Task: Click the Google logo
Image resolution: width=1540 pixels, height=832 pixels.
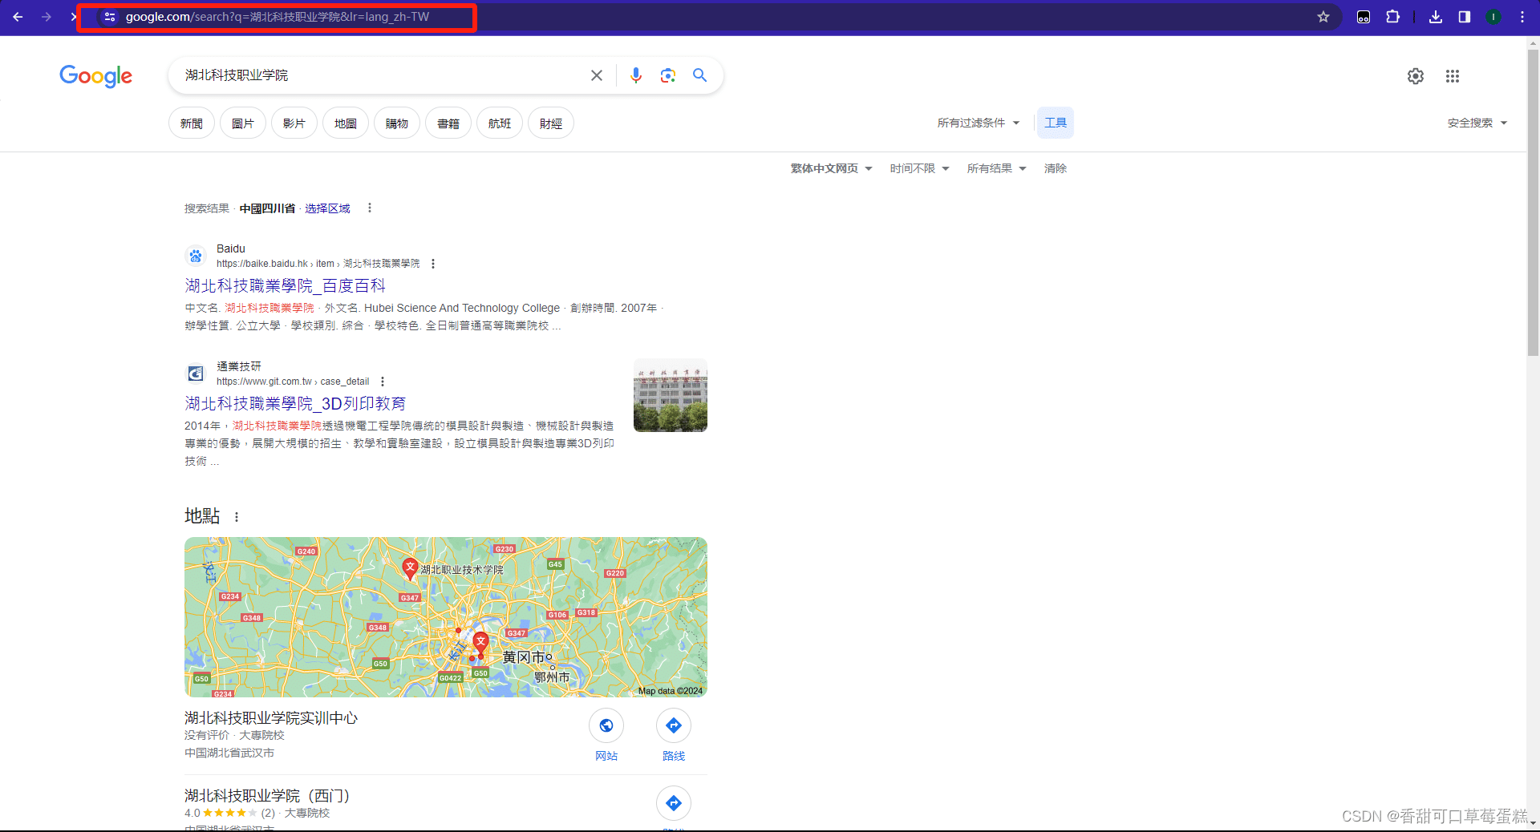Action: tap(95, 76)
